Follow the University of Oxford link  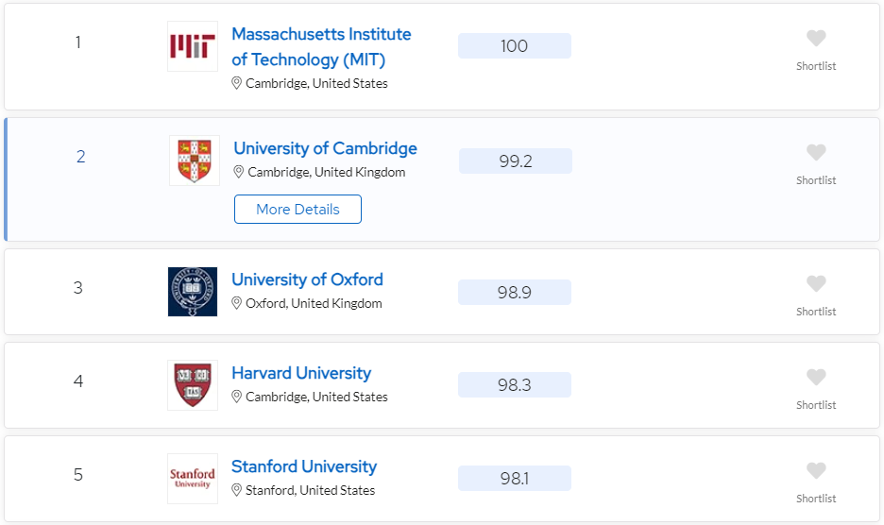tap(307, 279)
